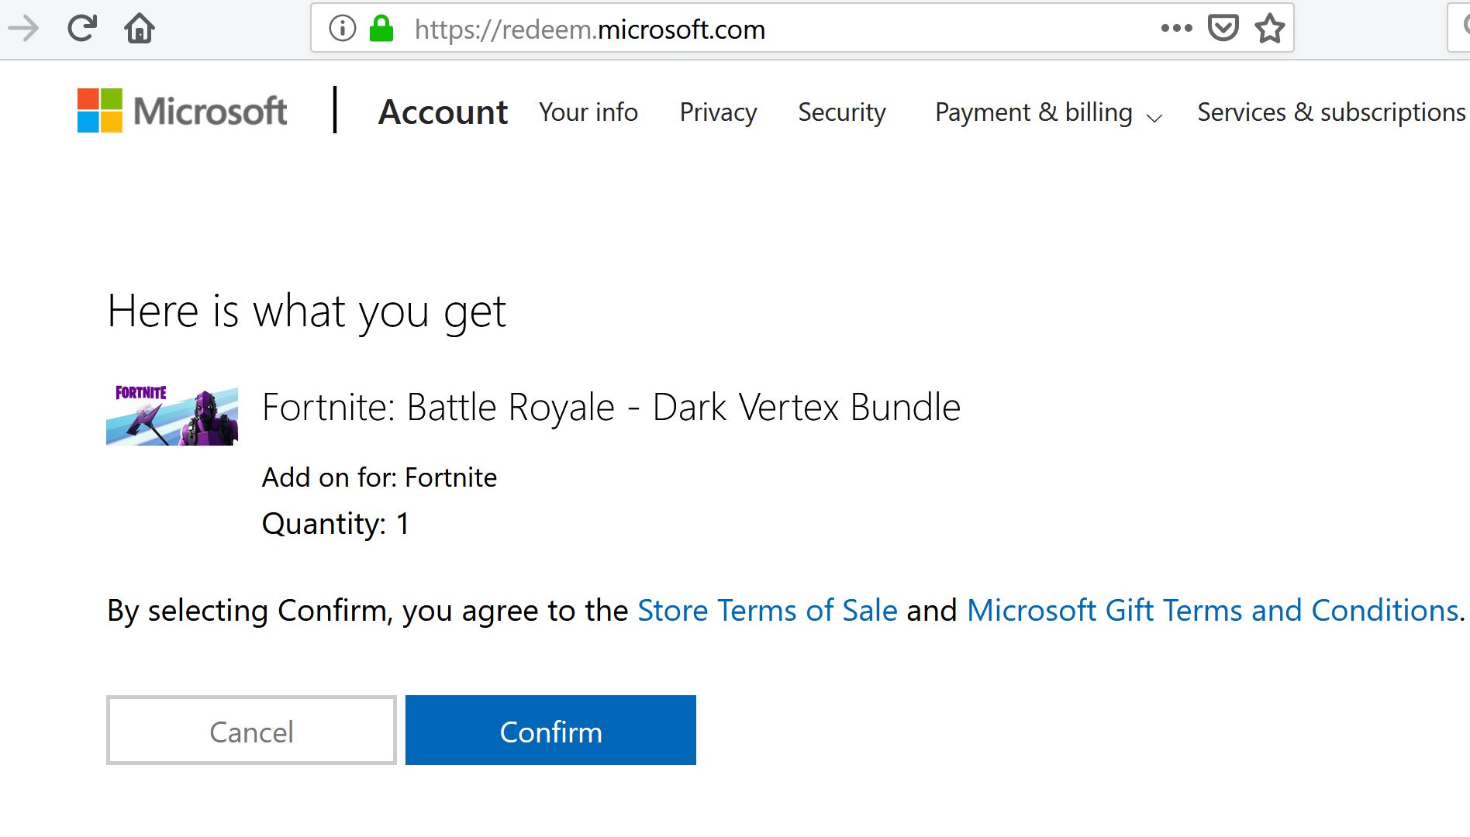Expand the Payment & billing dropdown

[x=1048, y=112]
